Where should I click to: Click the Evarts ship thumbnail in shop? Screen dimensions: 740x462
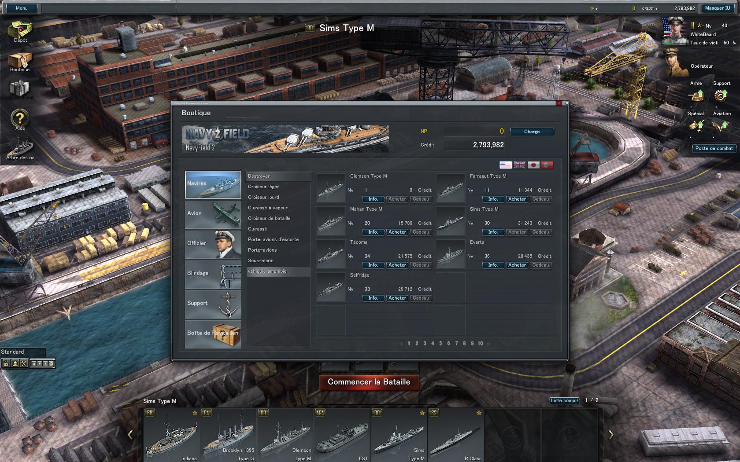tap(451, 254)
